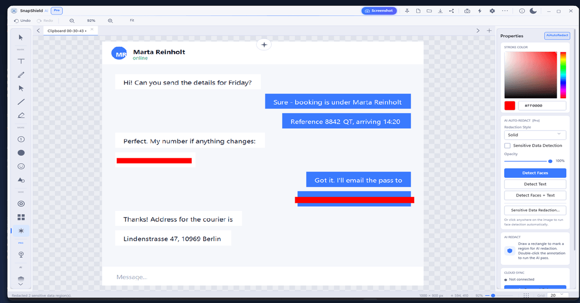Select the highlighted AI redact star tool

[x=21, y=231]
